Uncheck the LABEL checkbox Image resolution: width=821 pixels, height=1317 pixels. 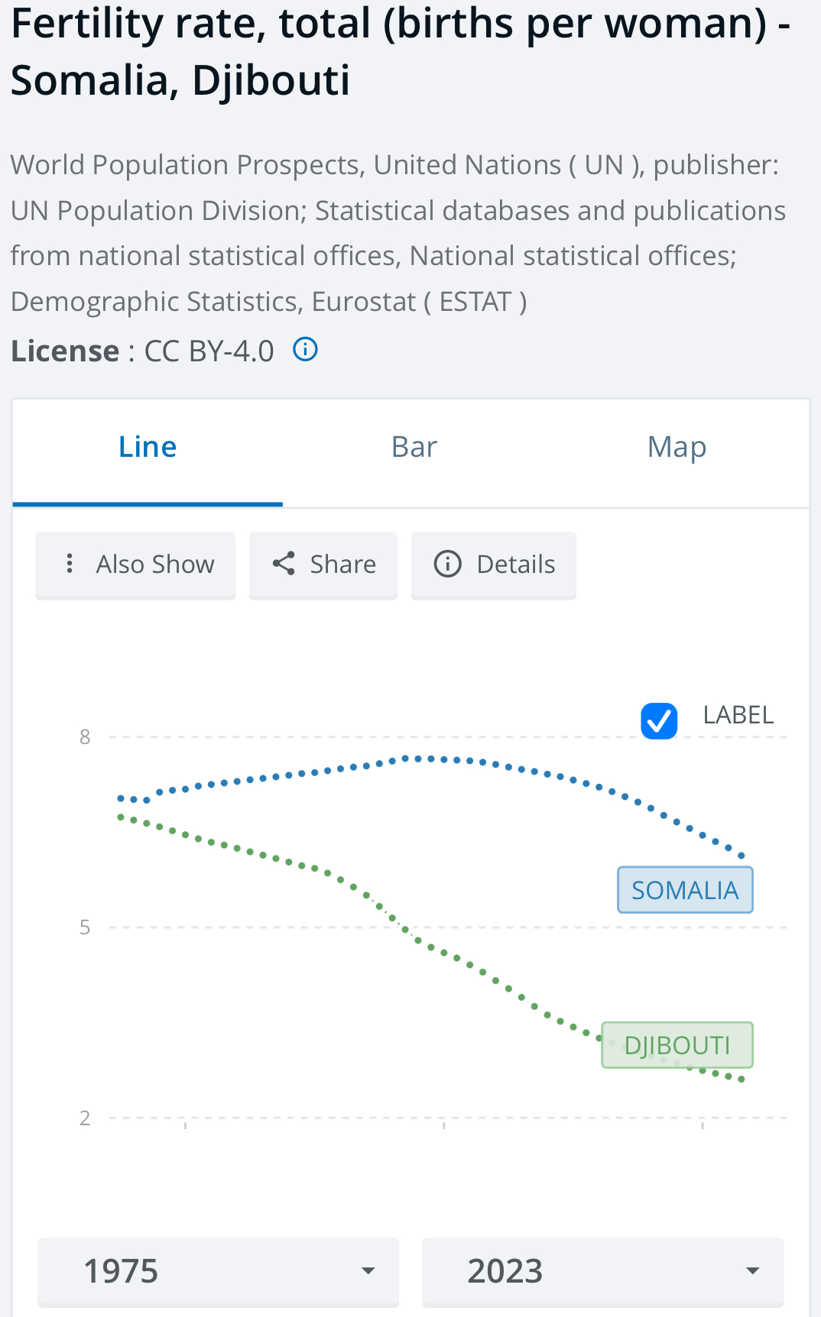659,720
